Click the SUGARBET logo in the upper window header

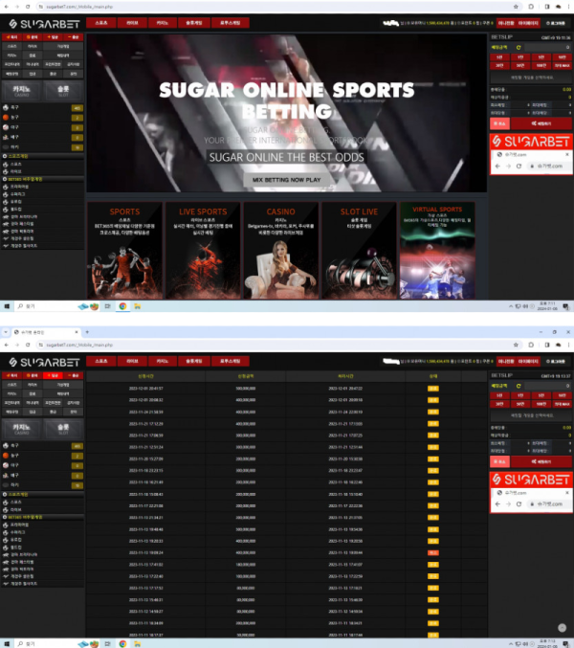(x=44, y=24)
